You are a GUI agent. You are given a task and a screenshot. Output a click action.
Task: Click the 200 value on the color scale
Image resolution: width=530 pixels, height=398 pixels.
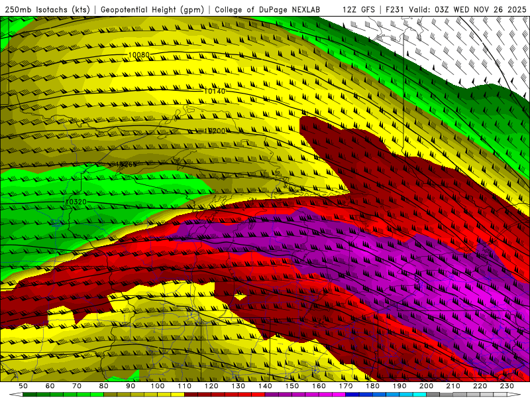[426, 386]
